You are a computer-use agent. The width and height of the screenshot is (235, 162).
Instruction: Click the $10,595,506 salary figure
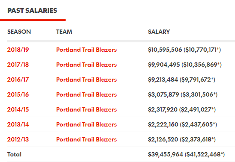(165, 50)
